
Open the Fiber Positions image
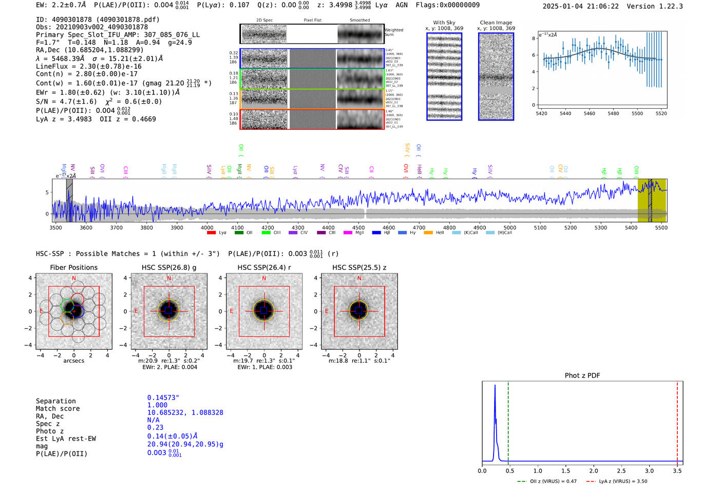pos(74,311)
